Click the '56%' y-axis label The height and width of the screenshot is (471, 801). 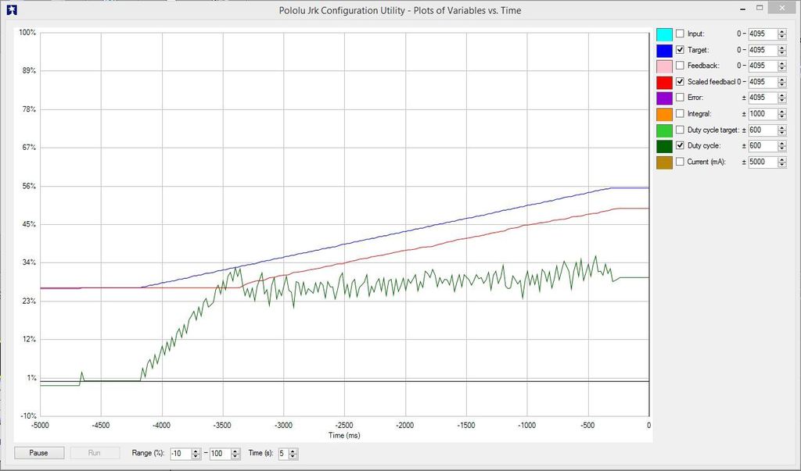coord(27,186)
